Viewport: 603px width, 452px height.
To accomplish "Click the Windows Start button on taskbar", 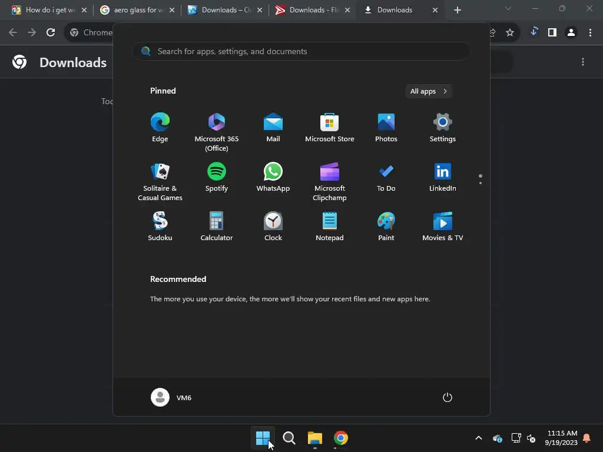I will [263, 438].
